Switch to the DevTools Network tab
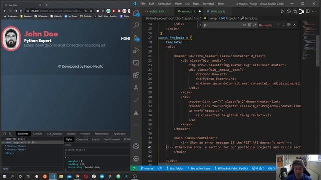This screenshot has height=180, width=321. click(x=85, y=134)
